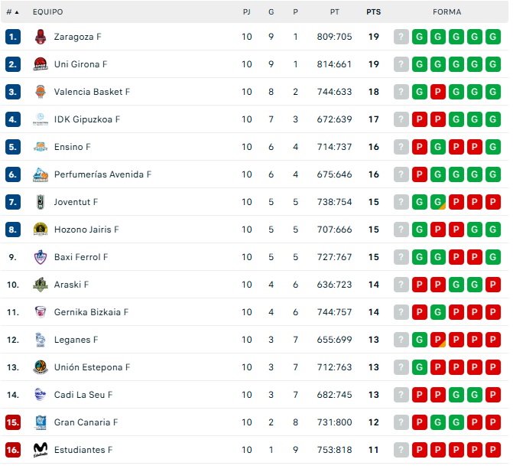Open the IDK Gipuzkoa F team page
The height and width of the screenshot is (469, 513).
coord(87,119)
